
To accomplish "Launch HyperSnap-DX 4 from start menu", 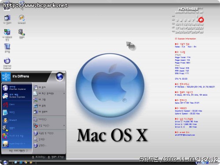I will coord(17,143).
